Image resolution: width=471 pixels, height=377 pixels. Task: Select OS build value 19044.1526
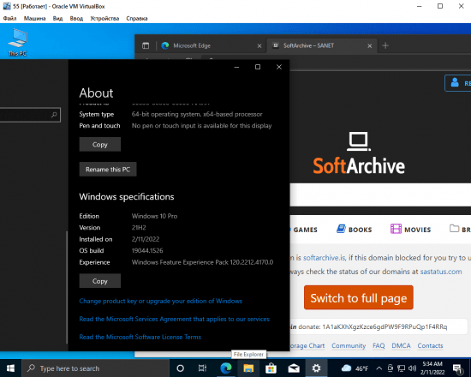(x=147, y=251)
